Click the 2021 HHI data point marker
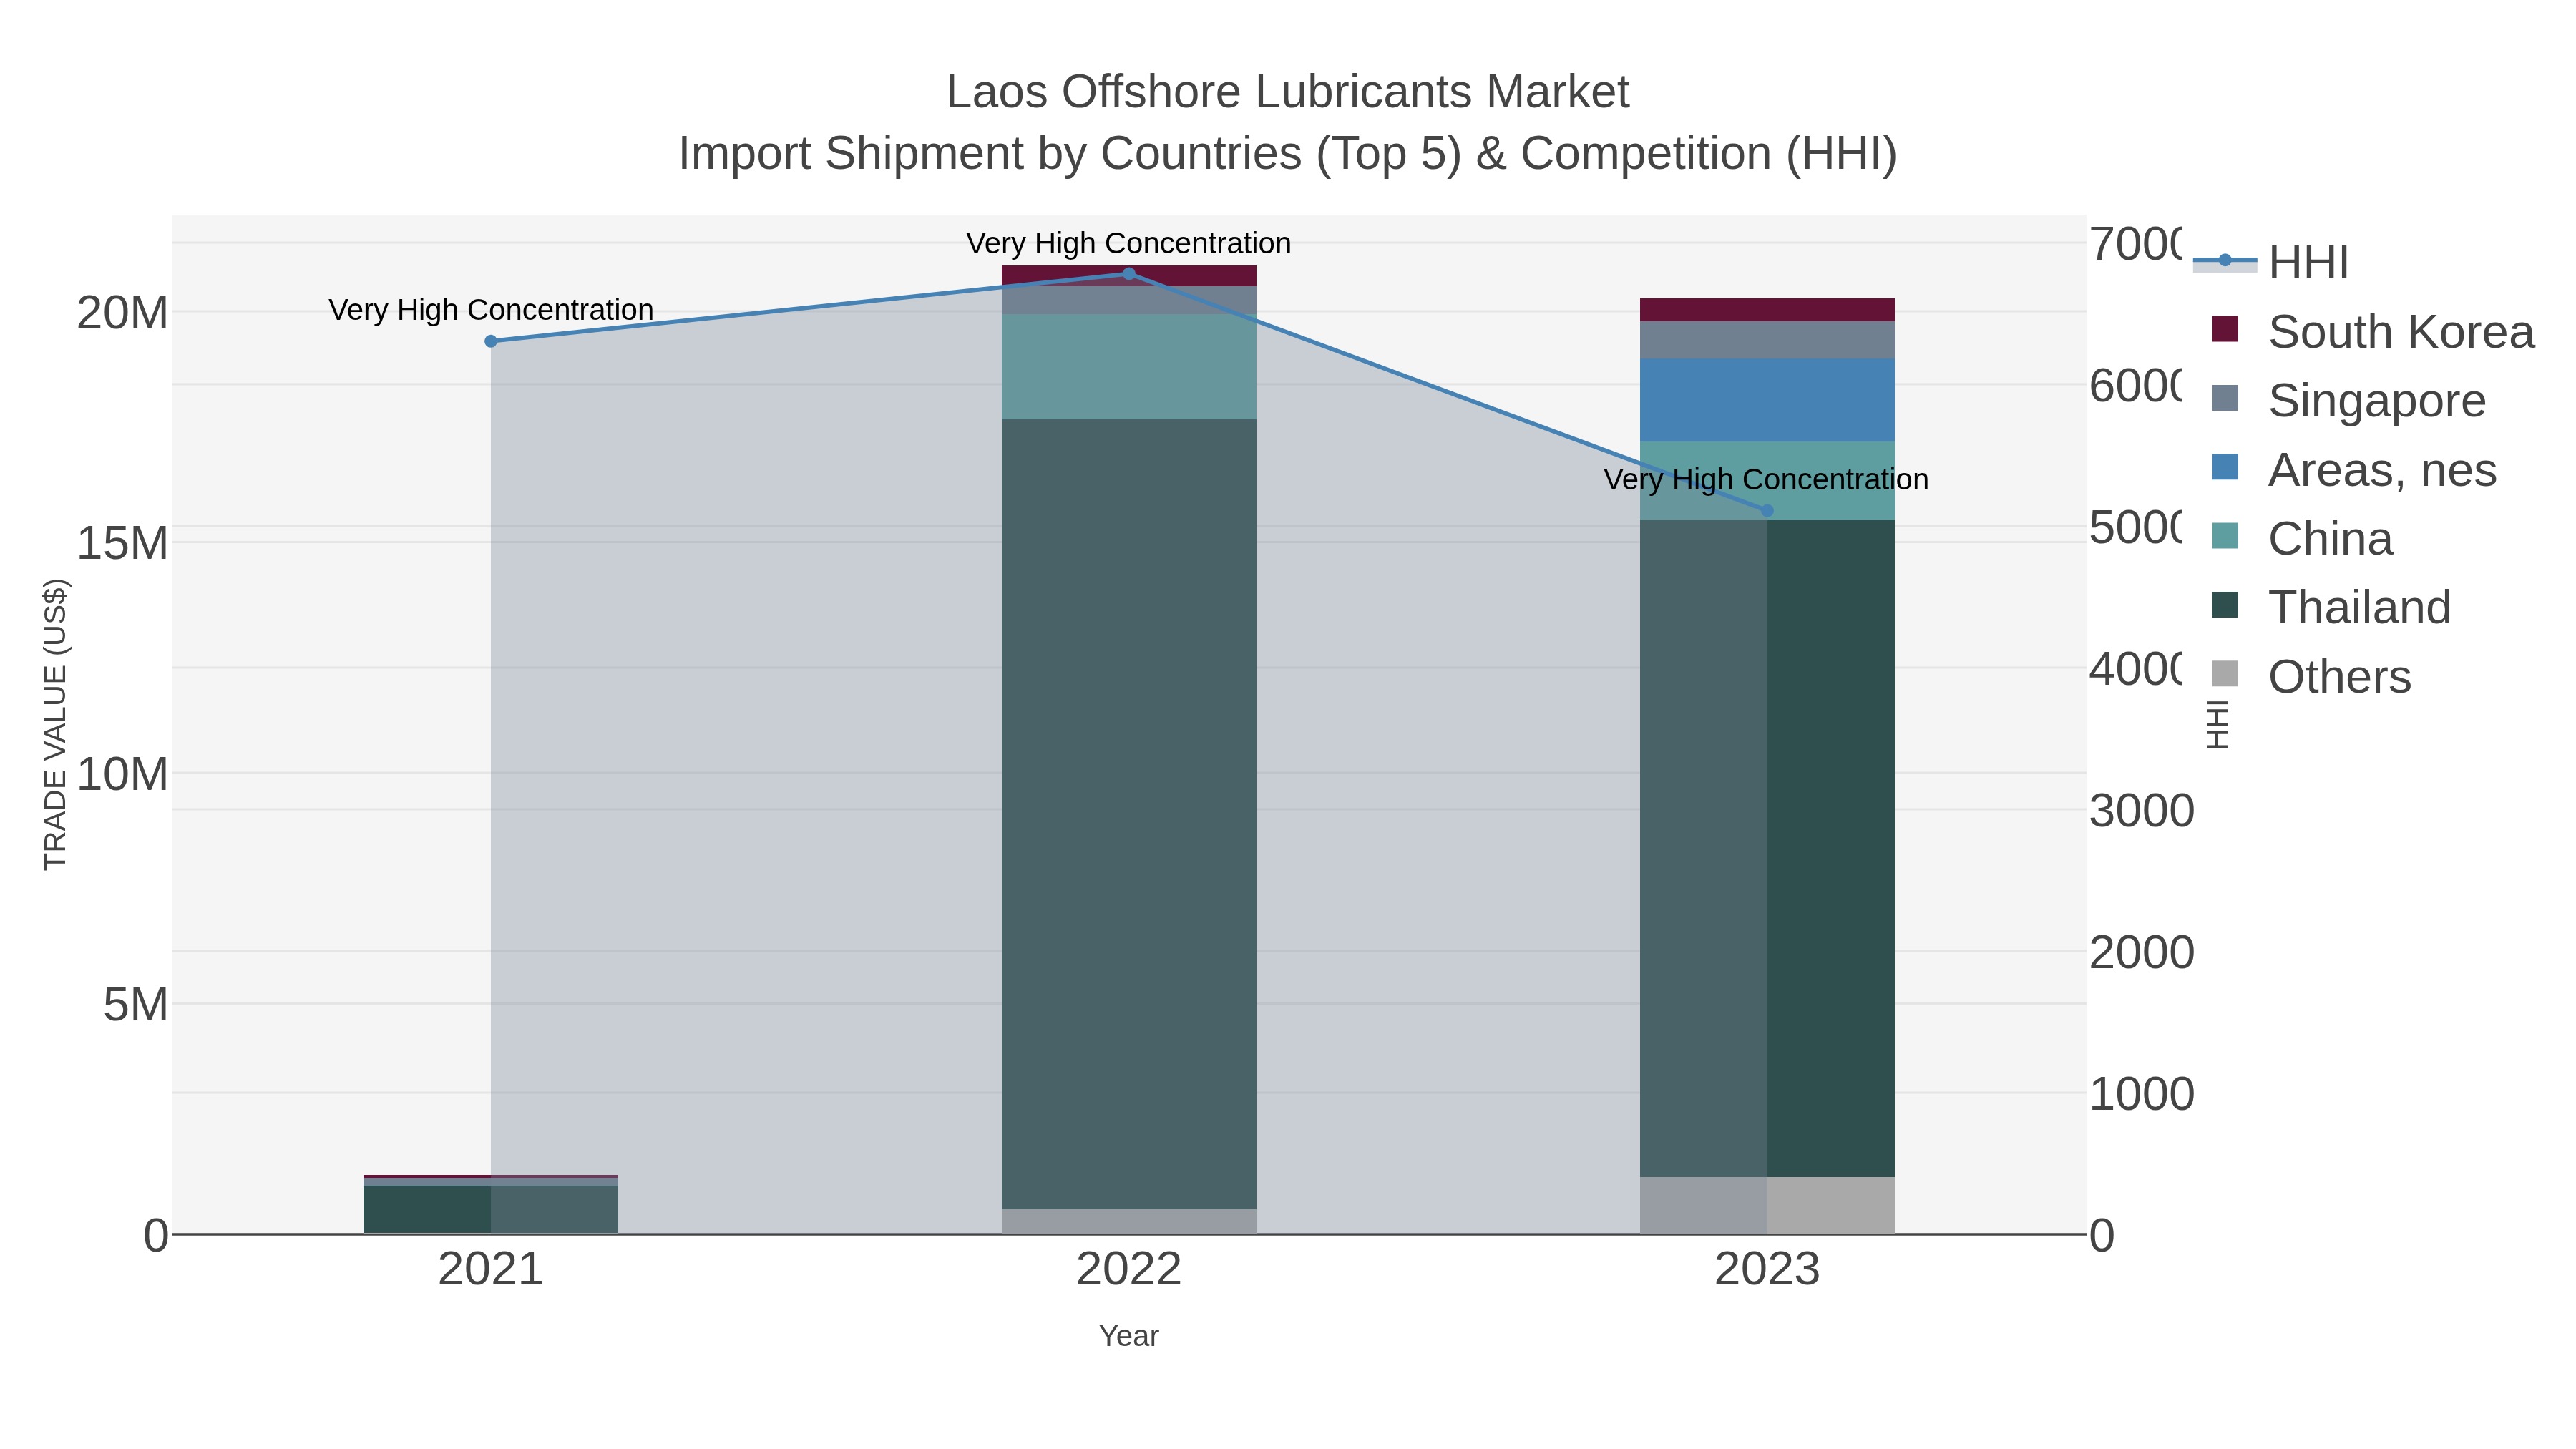 click(x=491, y=341)
